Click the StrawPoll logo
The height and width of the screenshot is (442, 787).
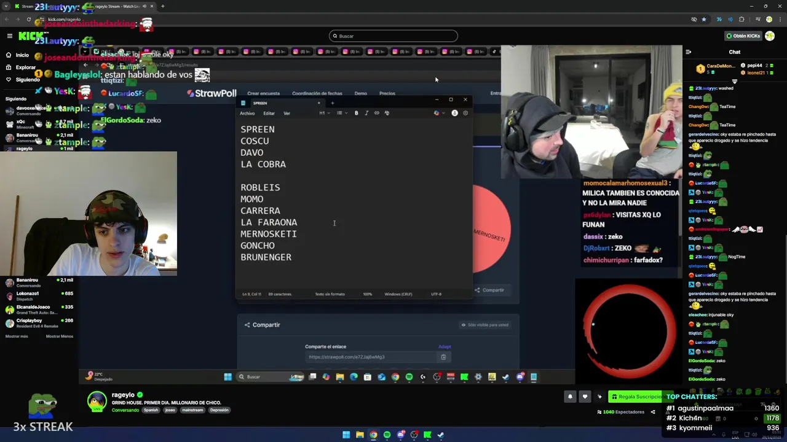(212, 93)
